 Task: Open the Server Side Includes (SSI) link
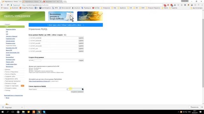coord(13,53)
